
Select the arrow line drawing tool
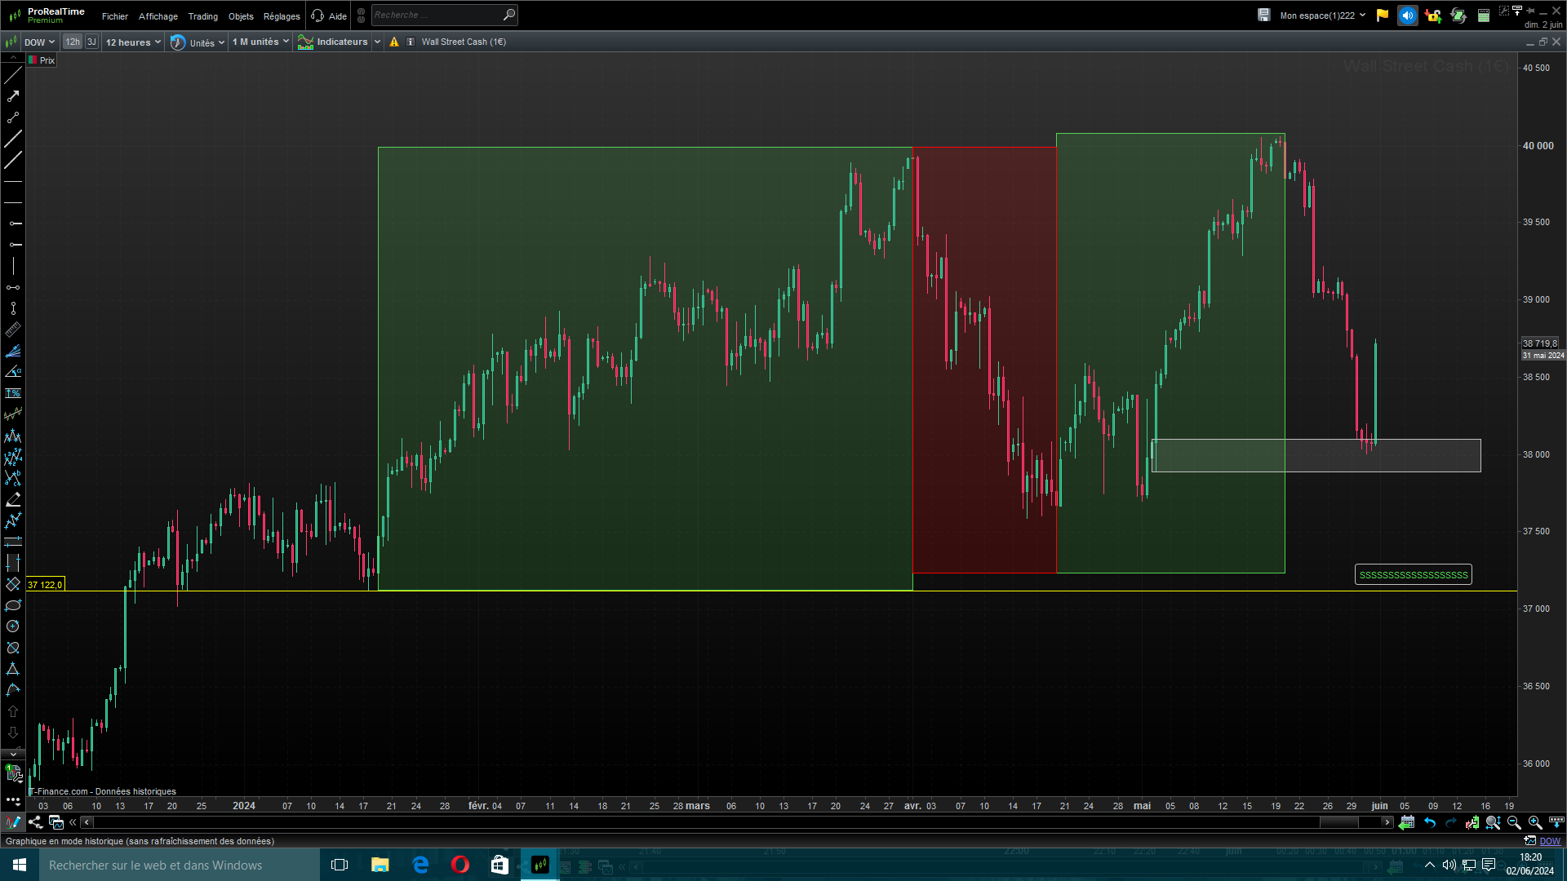click(x=13, y=96)
